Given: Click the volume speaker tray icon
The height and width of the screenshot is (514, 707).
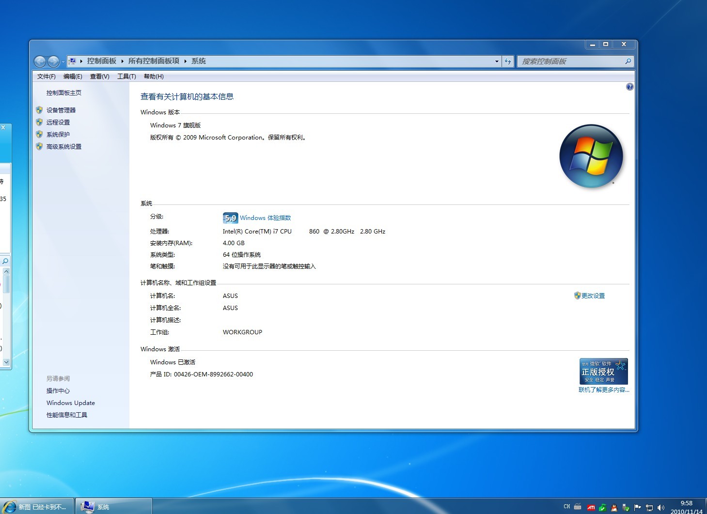Looking at the screenshot, I should tap(661, 508).
